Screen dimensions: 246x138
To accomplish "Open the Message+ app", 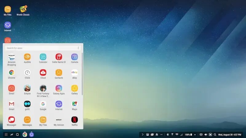I will tap(12, 121).
